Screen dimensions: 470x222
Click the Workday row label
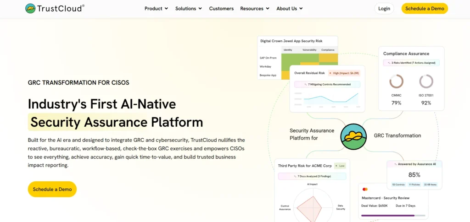[266, 67]
